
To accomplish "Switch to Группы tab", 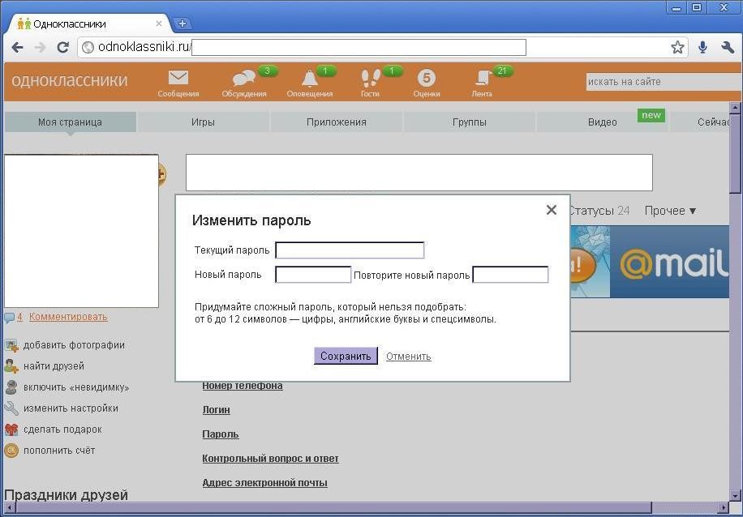I will [470, 122].
